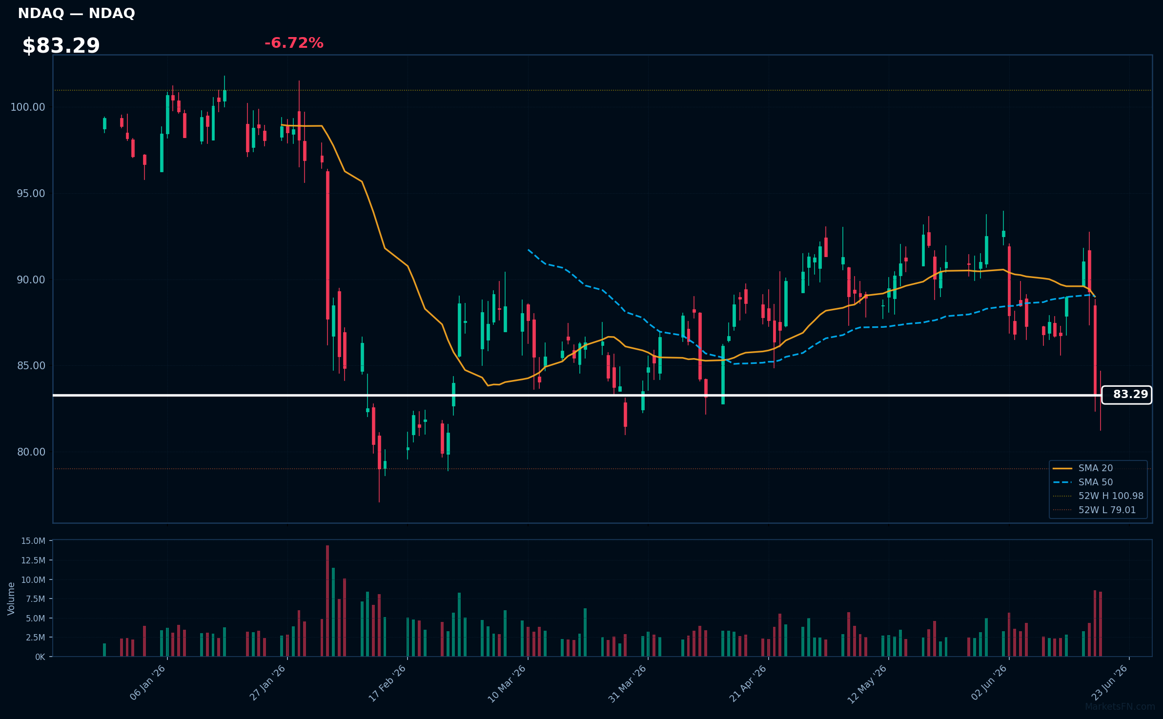Click the 10.0M volume axis label

[x=33, y=580]
